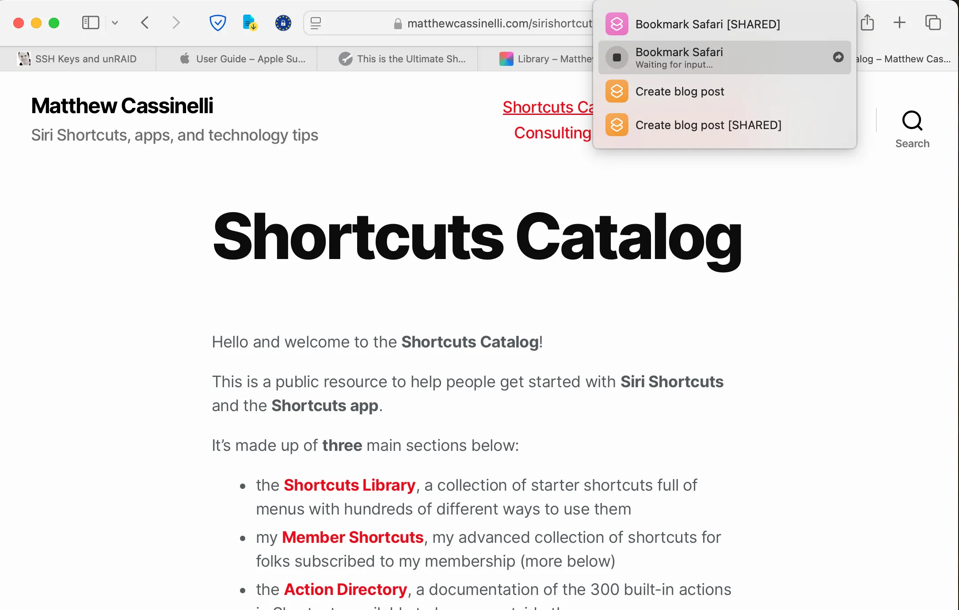Image resolution: width=959 pixels, height=610 pixels.
Task: Click the Bookmark Safari [SHARED] shortcut icon
Action: coord(617,23)
